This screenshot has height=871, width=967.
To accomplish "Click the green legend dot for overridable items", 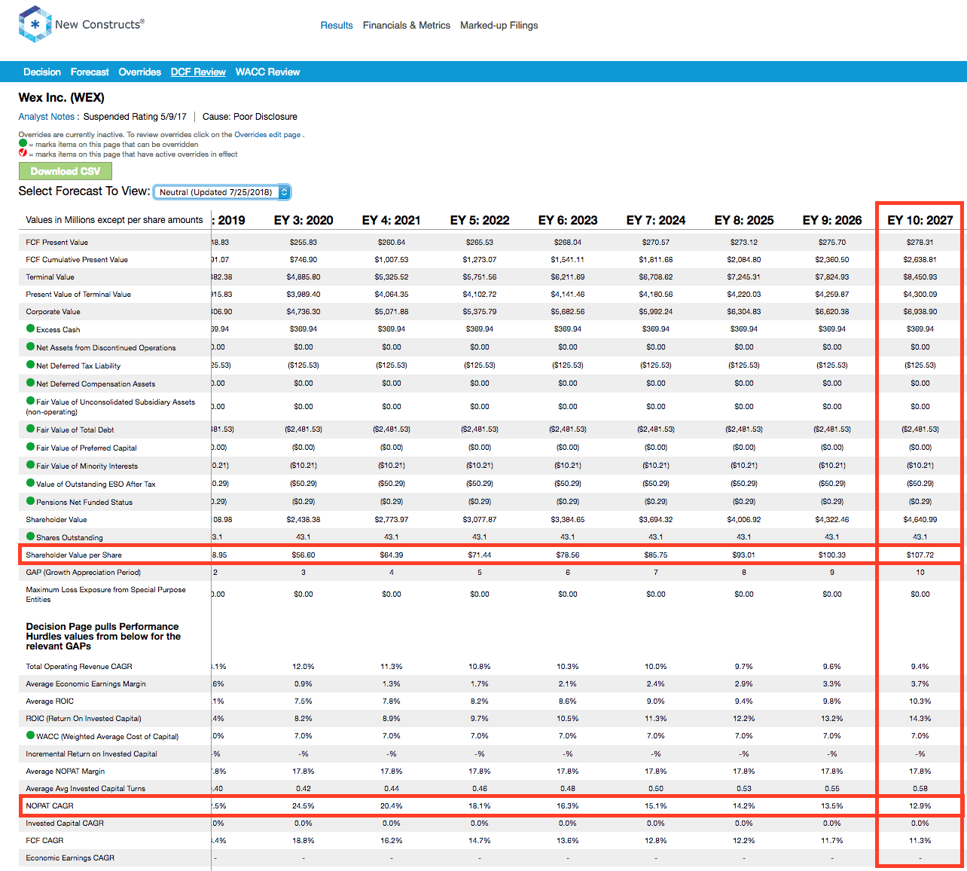I will click(23, 143).
